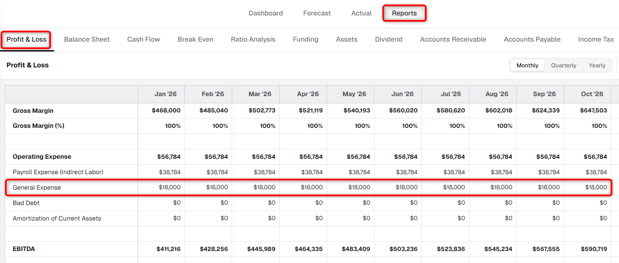Show the Accounts Payable report
This screenshot has width=619, height=263.
532,39
